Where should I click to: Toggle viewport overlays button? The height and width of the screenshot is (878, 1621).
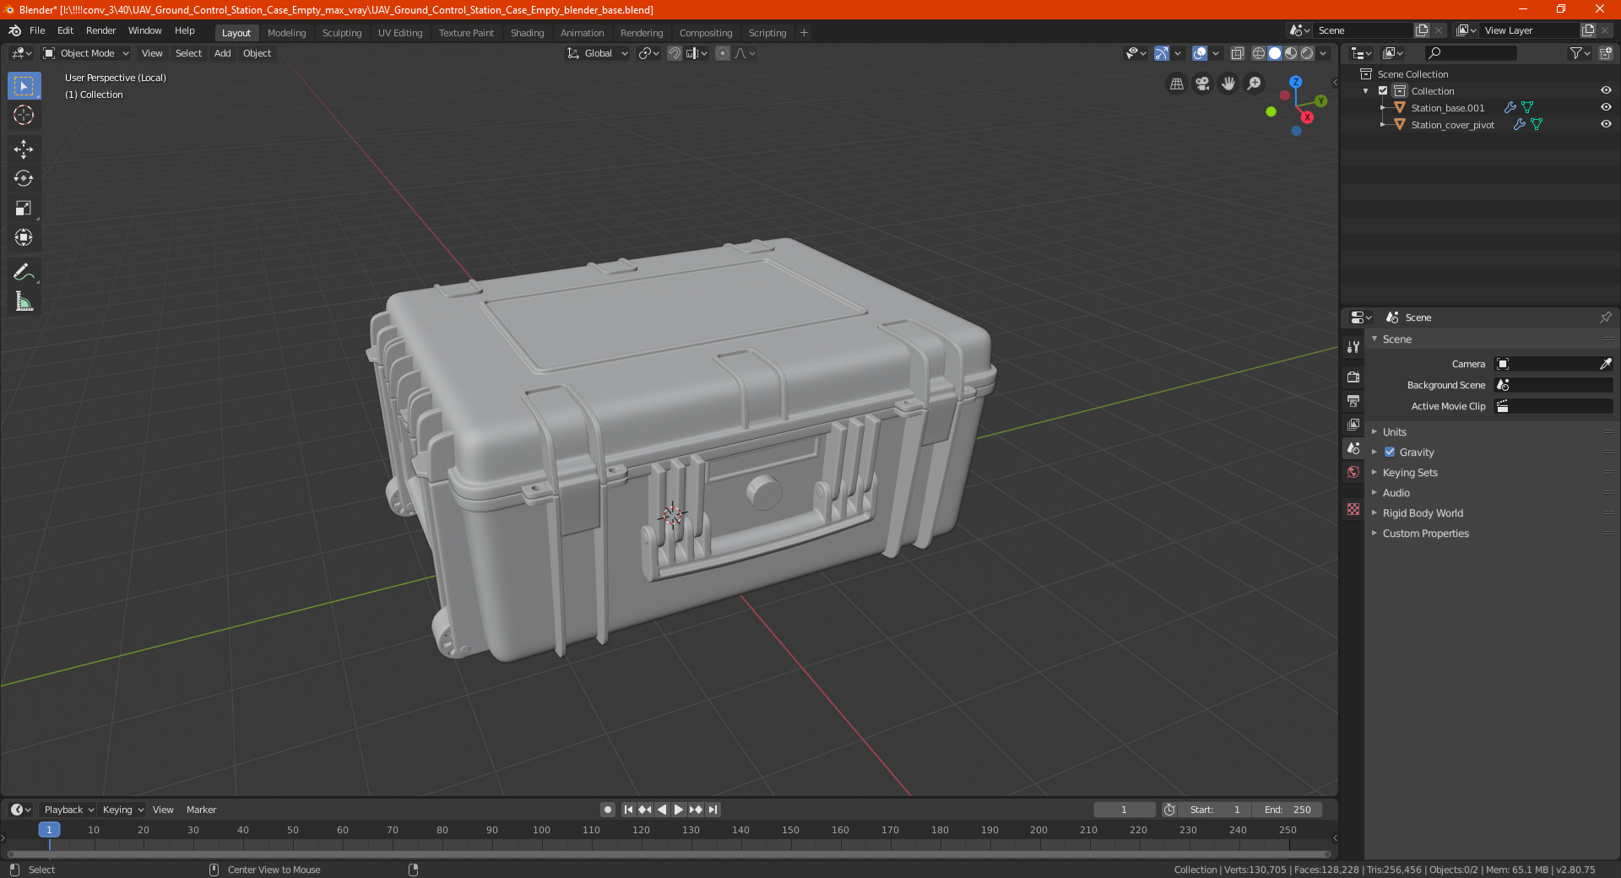click(x=1200, y=53)
